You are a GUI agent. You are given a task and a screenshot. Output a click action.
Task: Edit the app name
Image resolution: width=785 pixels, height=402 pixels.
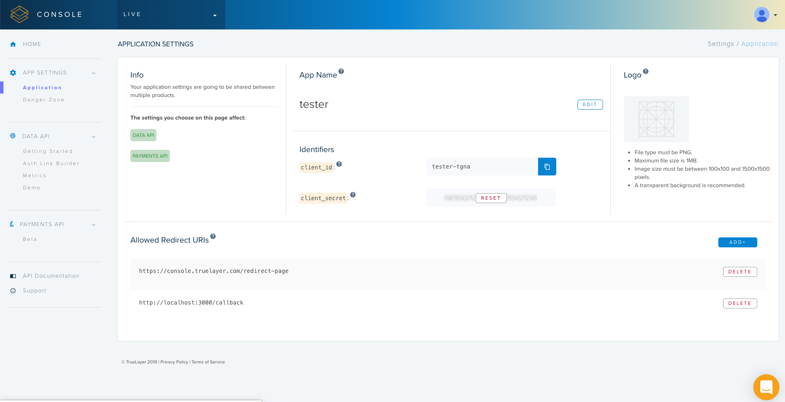590,104
